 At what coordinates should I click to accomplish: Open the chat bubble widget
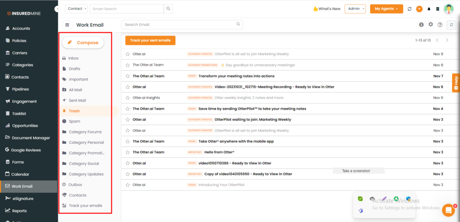448,210
